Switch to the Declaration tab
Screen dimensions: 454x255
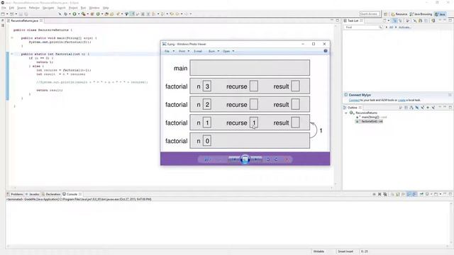point(51,194)
